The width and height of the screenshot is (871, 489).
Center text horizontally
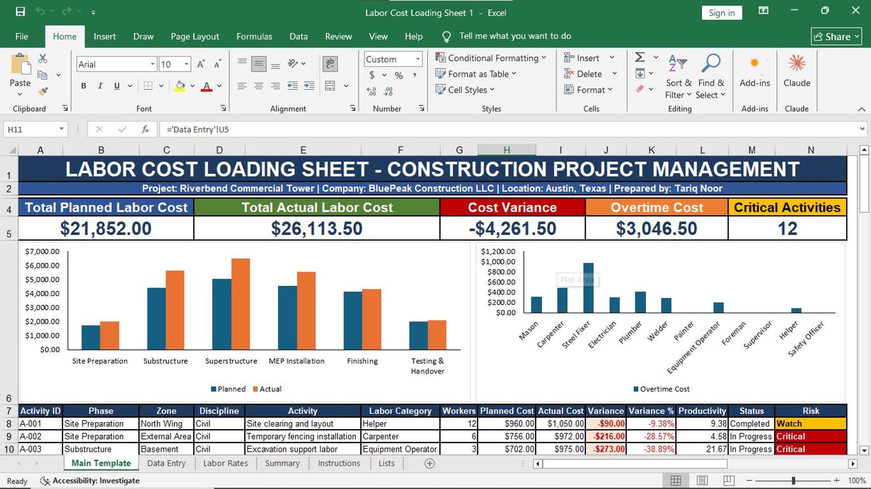(258, 86)
